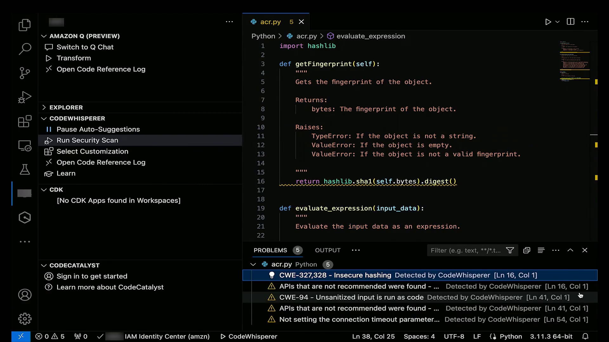This screenshot has height=342, width=609.
Task: Open the Source Control view icon
Action: click(24, 73)
